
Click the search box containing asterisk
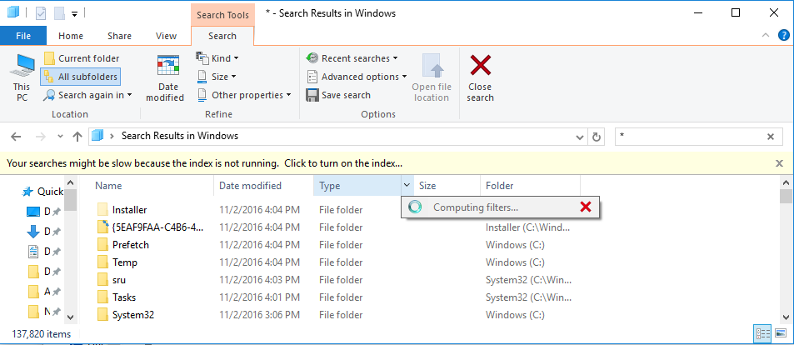point(692,137)
